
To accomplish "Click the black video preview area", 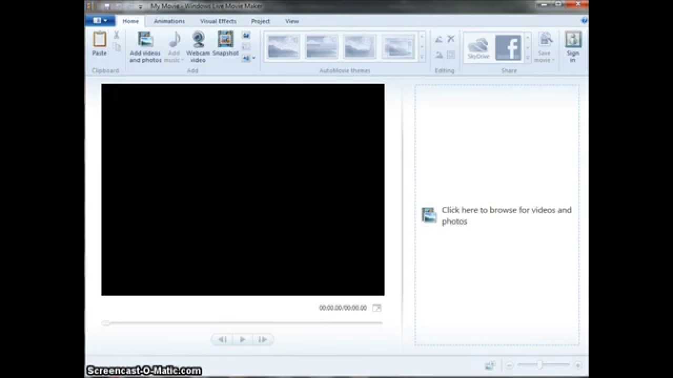I will point(242,190).
